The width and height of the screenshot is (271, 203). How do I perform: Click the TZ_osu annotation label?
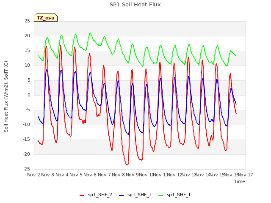pos(46,18)
